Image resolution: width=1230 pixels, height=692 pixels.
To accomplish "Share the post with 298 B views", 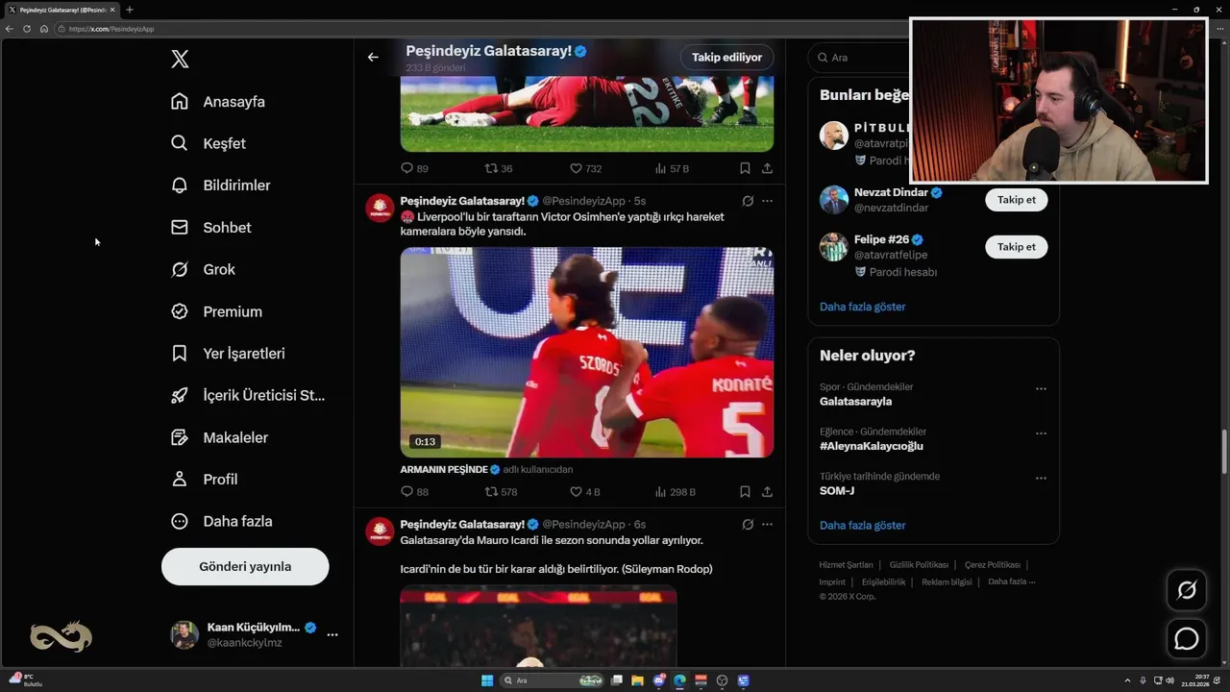I will [x=767, y=491].
